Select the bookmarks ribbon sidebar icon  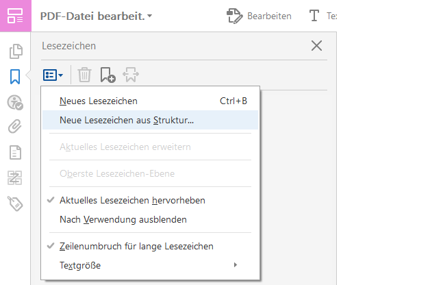pos(14,77)
